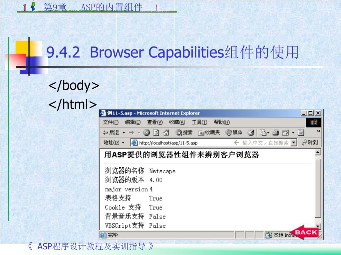This screenshot has height=255, width=341.
Task: Click the Refresh page icon
Action: pos(157,132)
